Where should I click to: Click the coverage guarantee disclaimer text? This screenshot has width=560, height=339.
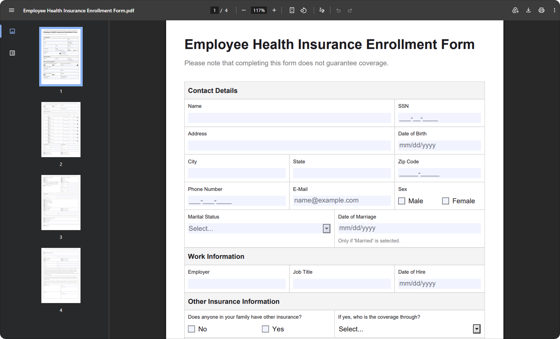(x=287, y=63)
